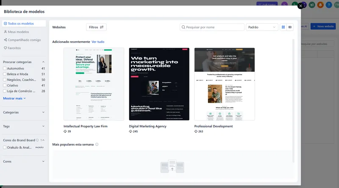Expand Mostrar mais categories
This screenshot has width=339, height=188.
click(x=14, y=98)
